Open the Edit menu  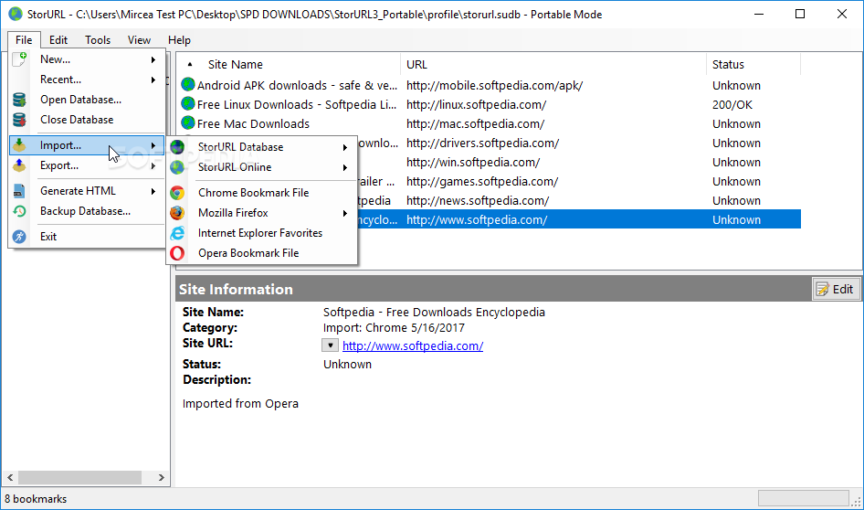tap(58, 39)
